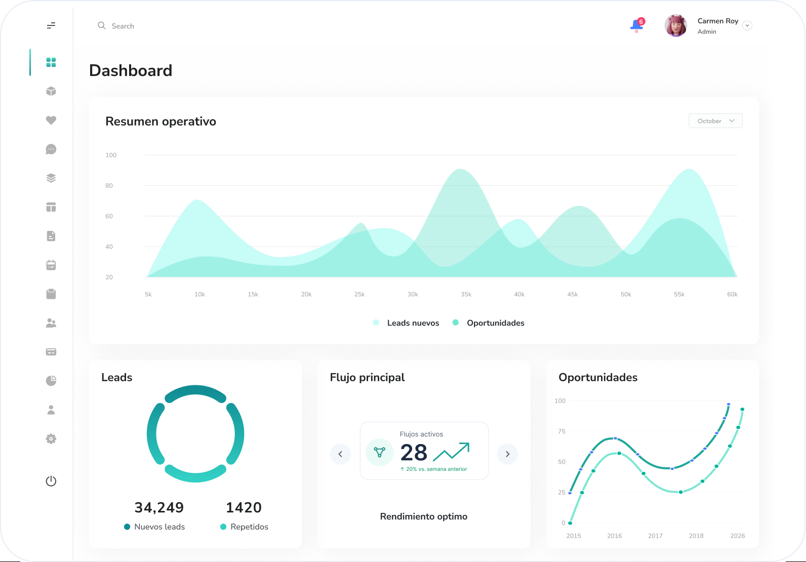Select the dashboard grid icon tab
Screen dimensions: 806x562
[x=51, y=62]
